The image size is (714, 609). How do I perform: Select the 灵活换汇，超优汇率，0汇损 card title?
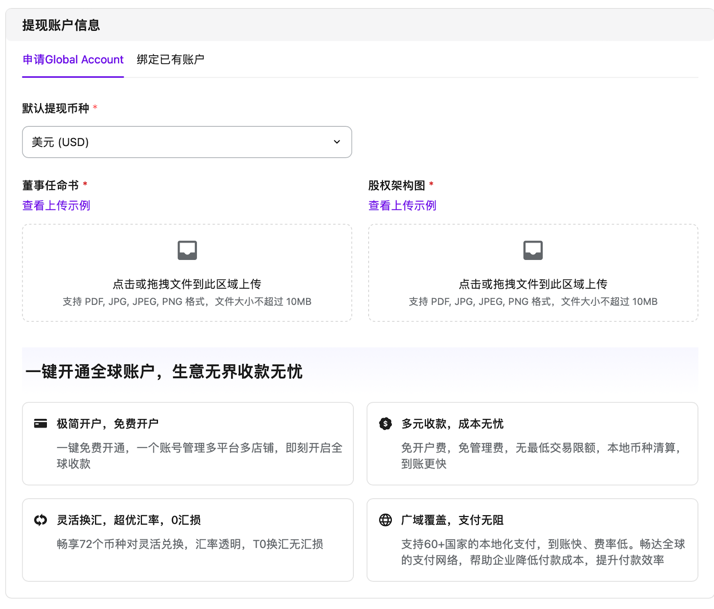[129, 520]
